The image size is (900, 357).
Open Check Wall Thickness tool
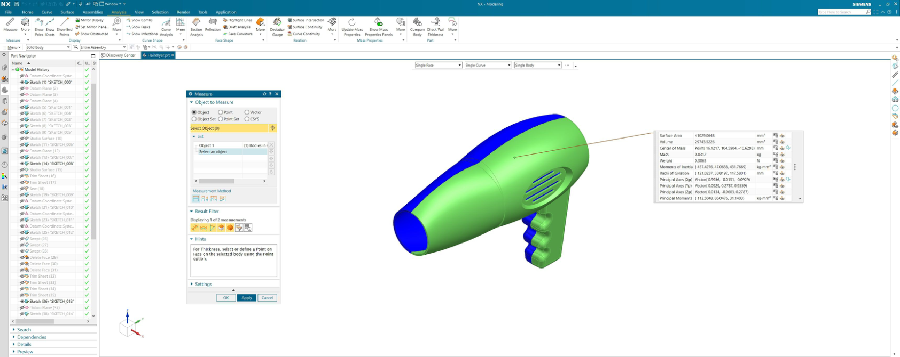(436, 27)
